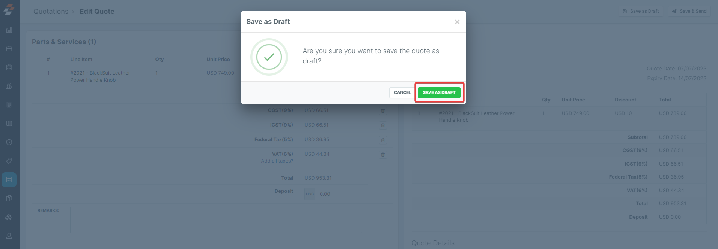Click the highlighted Quotations sidebar icon
The width and height of the screenshot is (718, 249).
coord(9,180)
